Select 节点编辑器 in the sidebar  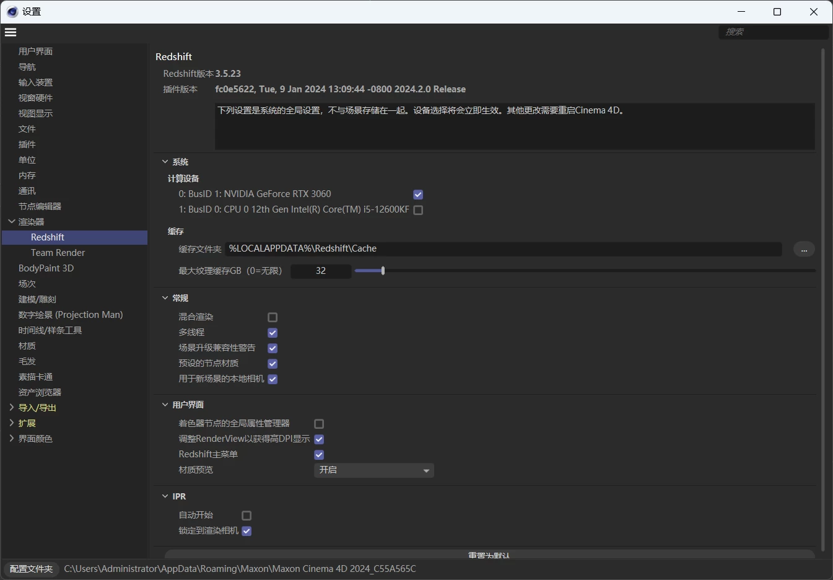pos(40,206)
